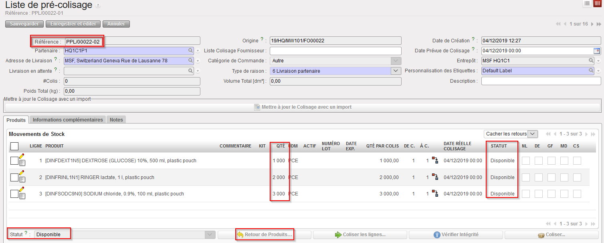Image resolution: width=604 pixels, height=243 pixels.
Task: Open the Statut dropdown at the bottom
Action: 210,235
